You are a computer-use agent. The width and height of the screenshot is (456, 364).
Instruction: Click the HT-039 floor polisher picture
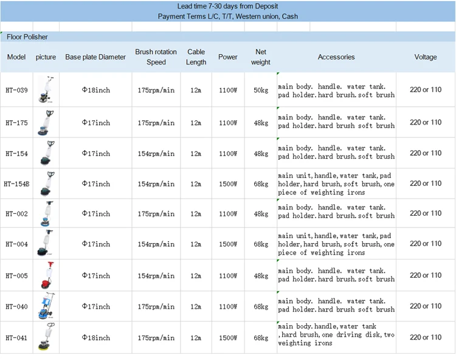(x=46, y=90)
